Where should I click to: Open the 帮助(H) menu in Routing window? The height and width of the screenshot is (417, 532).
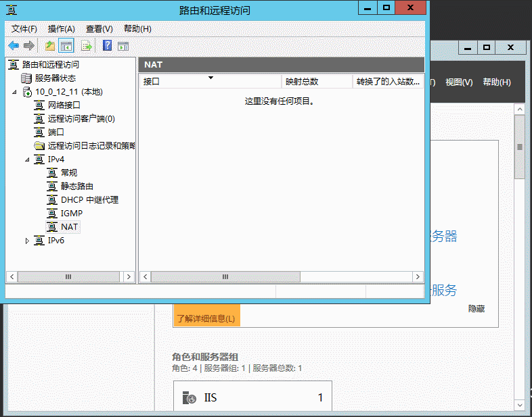(137, 29)
